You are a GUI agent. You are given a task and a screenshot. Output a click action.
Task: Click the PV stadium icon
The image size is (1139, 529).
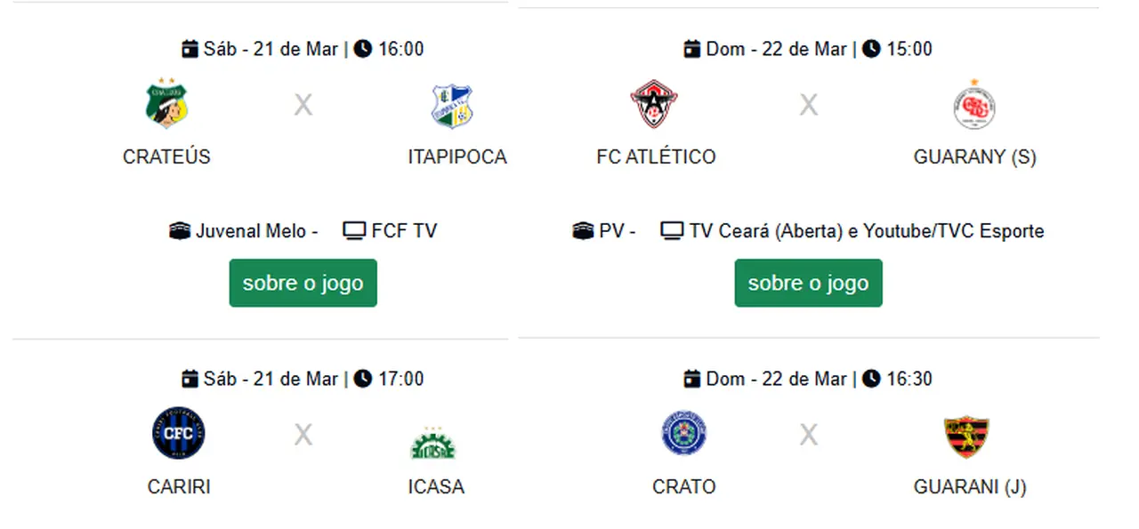[x=583, y=231]
